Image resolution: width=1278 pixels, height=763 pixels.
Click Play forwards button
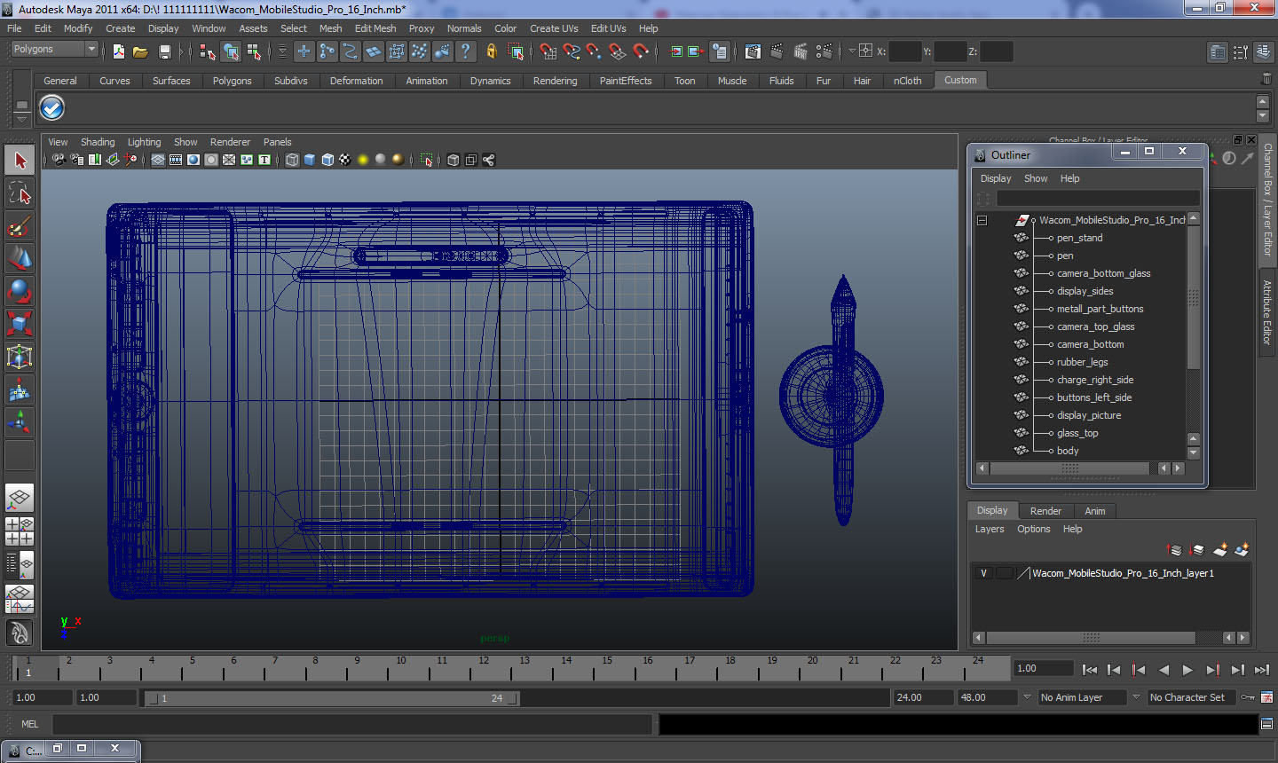(1187, 670)
